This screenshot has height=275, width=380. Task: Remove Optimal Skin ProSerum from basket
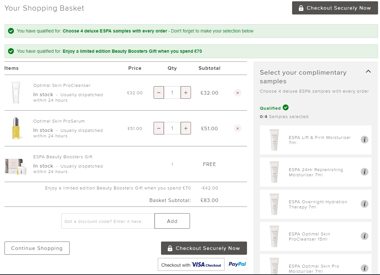[238, 129]
